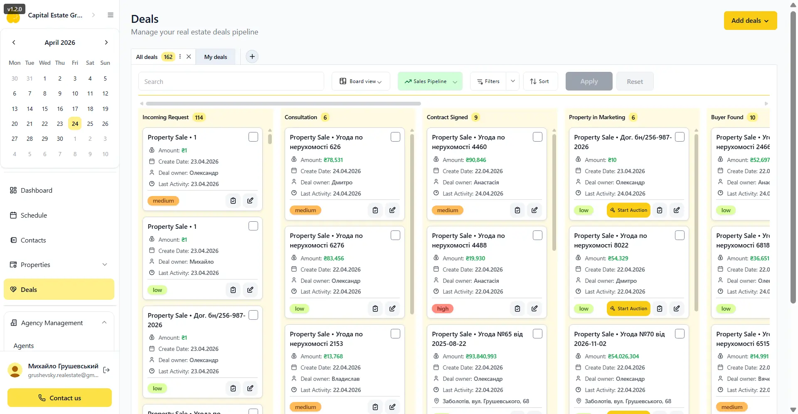This screenshot has height=414, width=798.
Task: Click Incoming Request column scrollbar
Action: pos(270,138)
